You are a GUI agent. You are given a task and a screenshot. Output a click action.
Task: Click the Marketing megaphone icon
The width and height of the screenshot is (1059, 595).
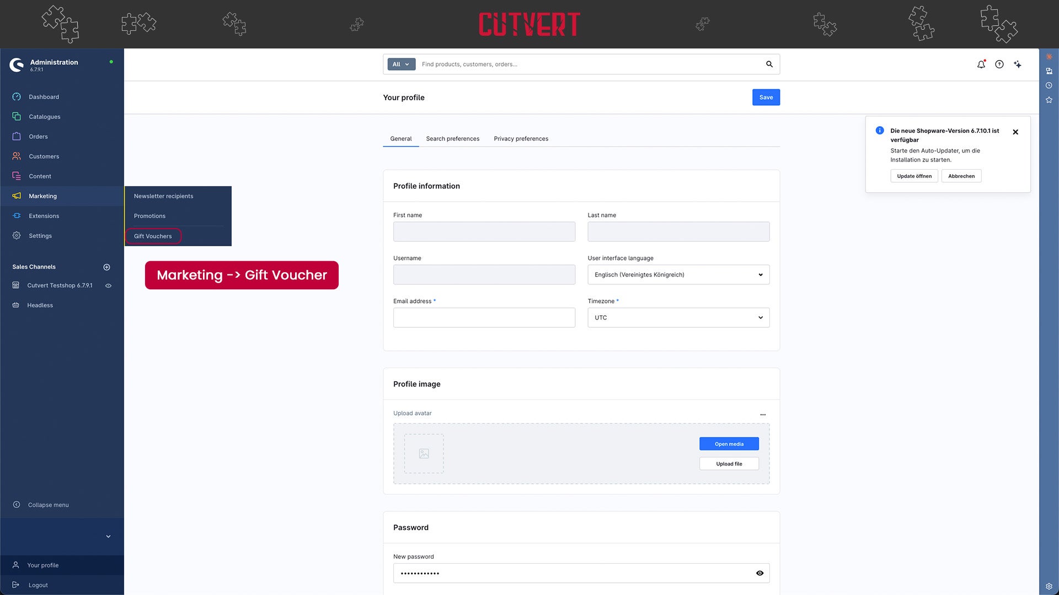17,196
